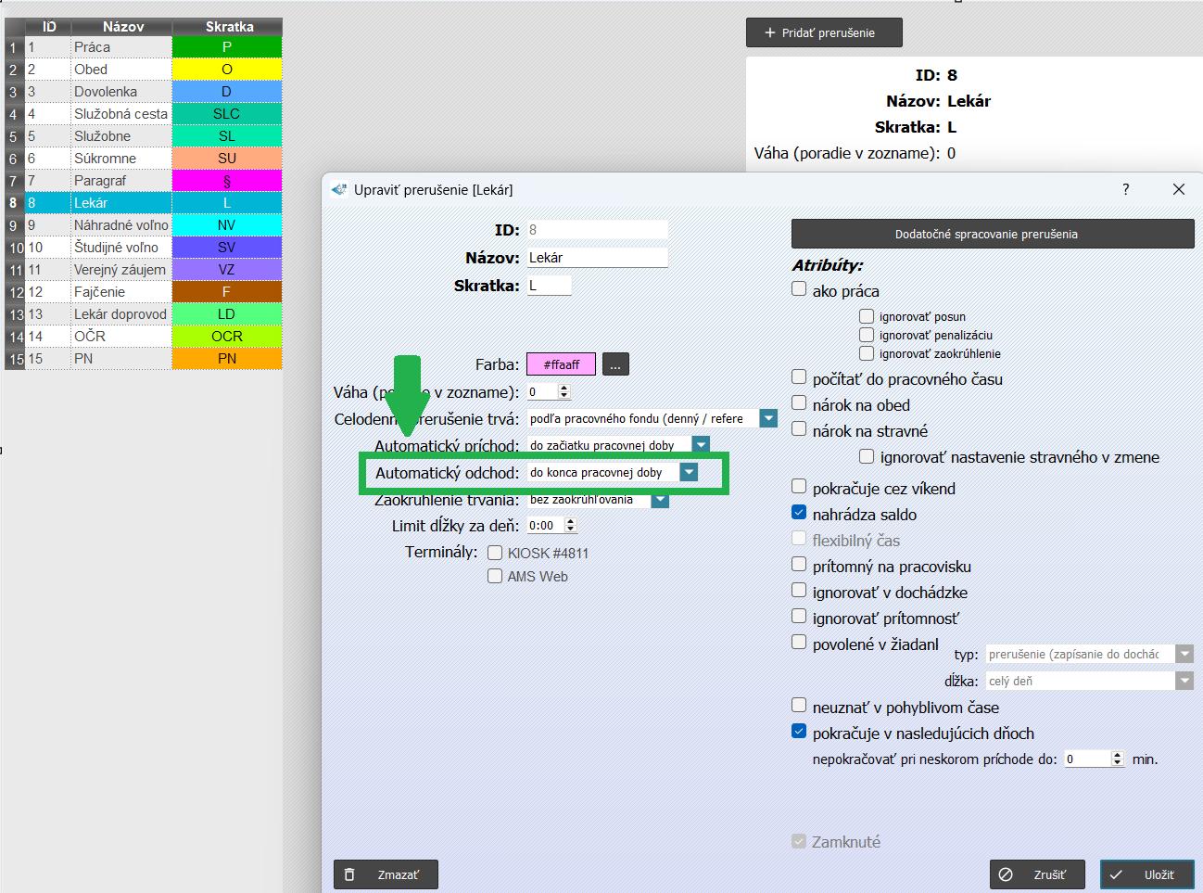Uncheck the 'nahrádza saldo' checkbox
The width and height of the screenshot is (1203, 893).
[x=799, y=513]
